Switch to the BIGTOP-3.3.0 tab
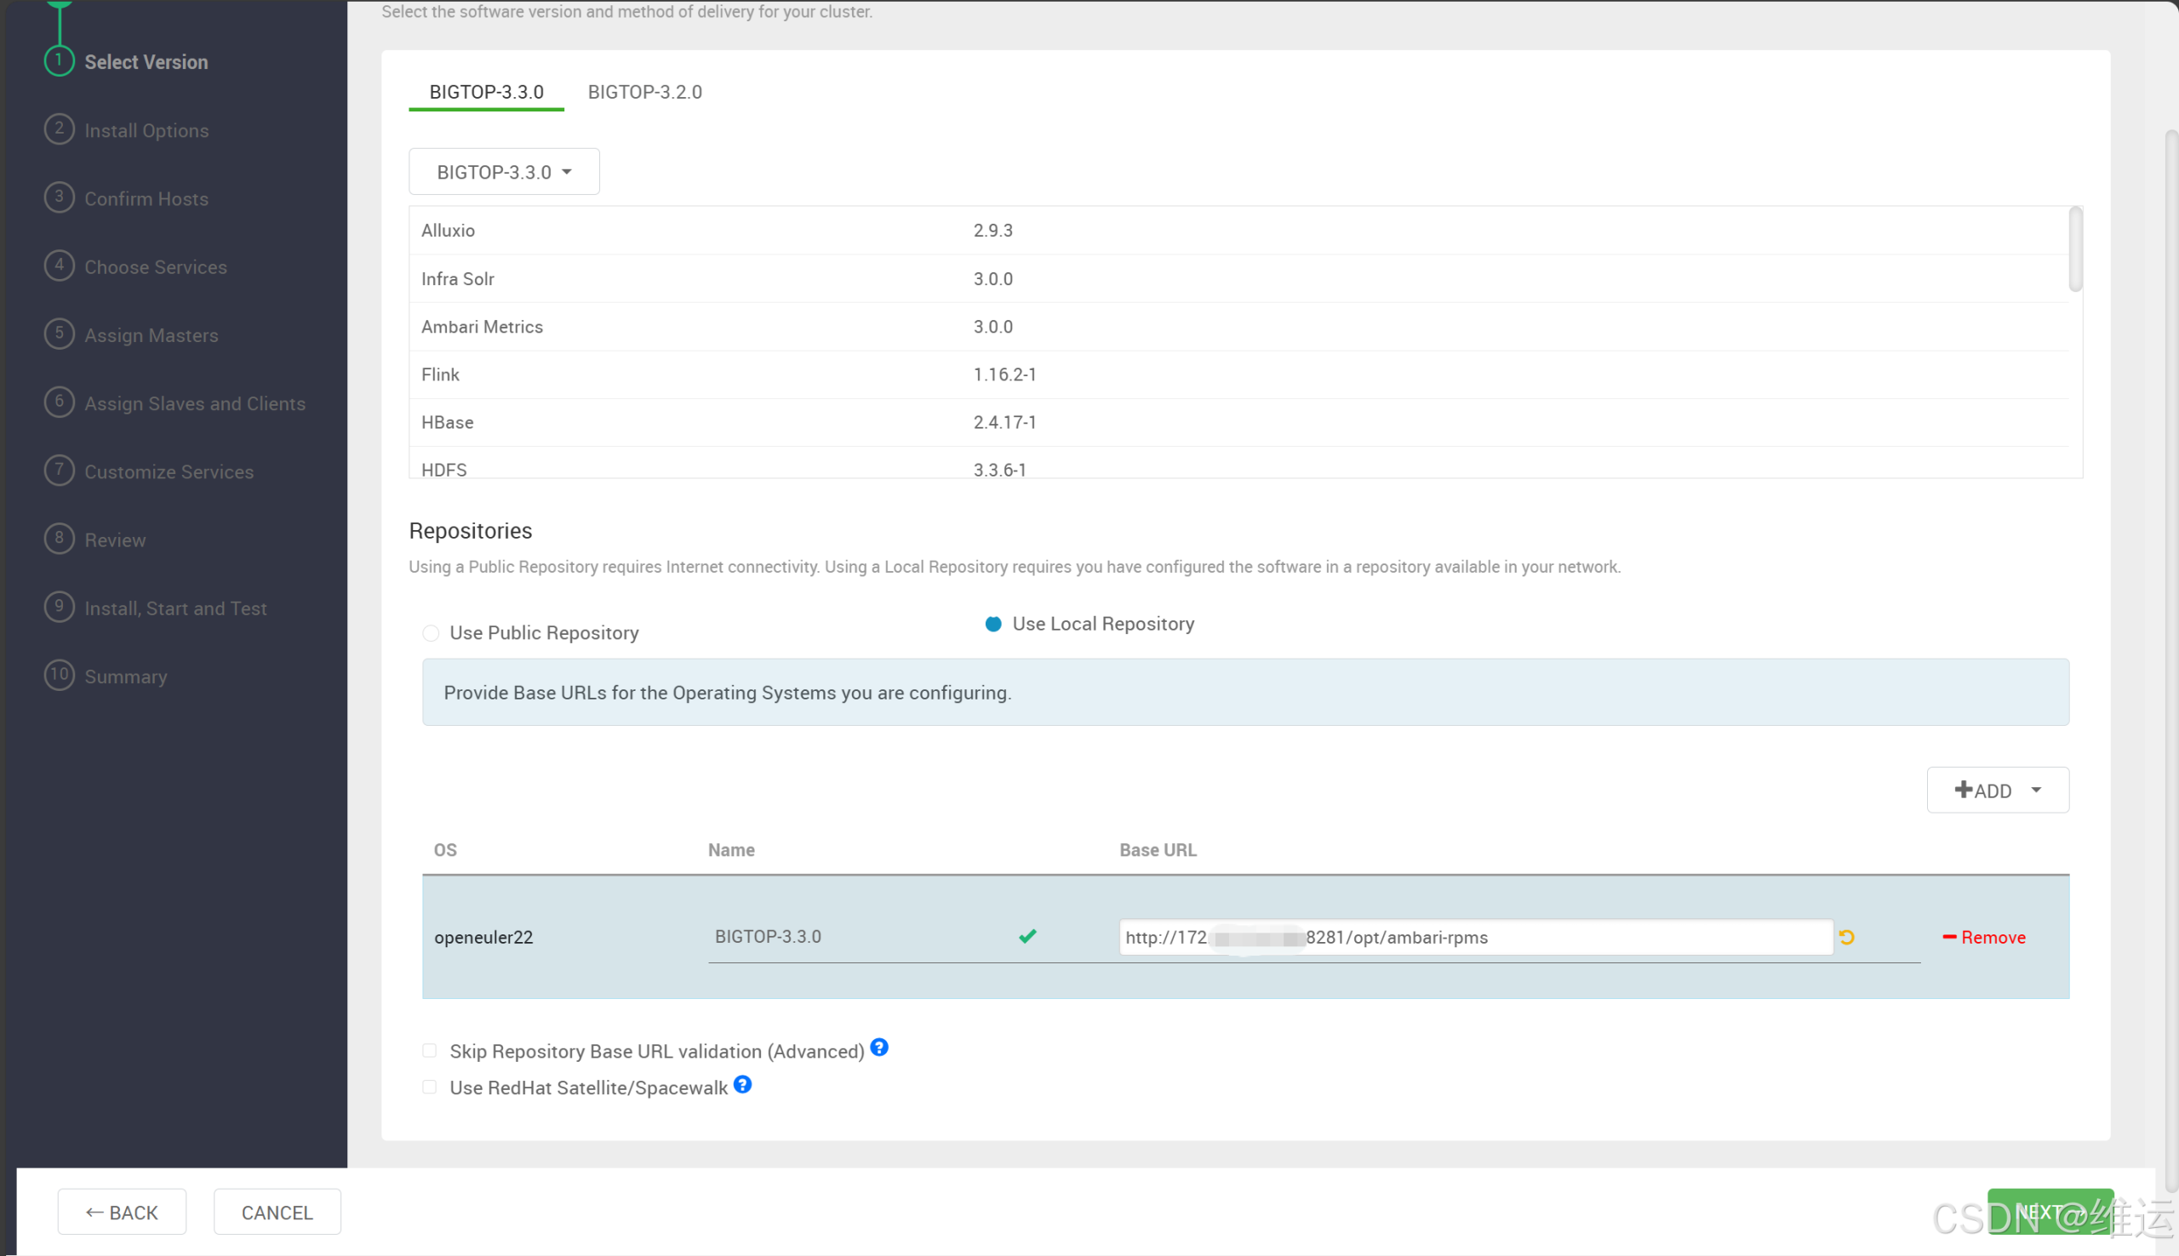Image resolution: width=2179 pixels, height=1256 pixels. coord(486,91)
